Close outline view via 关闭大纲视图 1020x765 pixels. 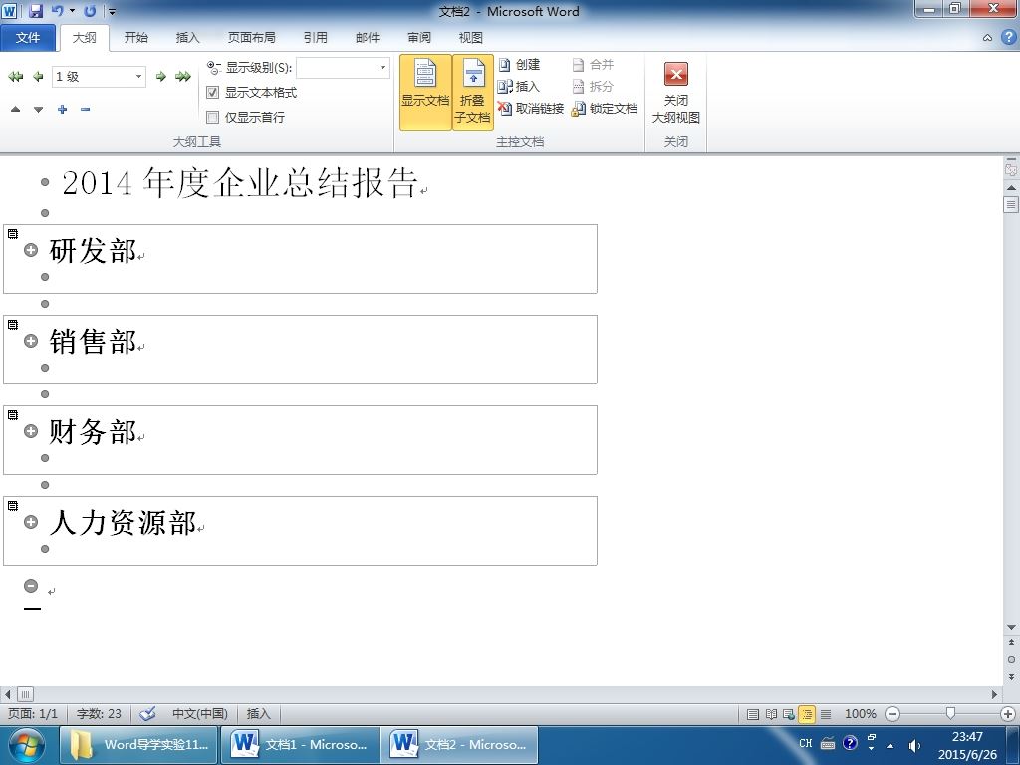tap(676, 92)
